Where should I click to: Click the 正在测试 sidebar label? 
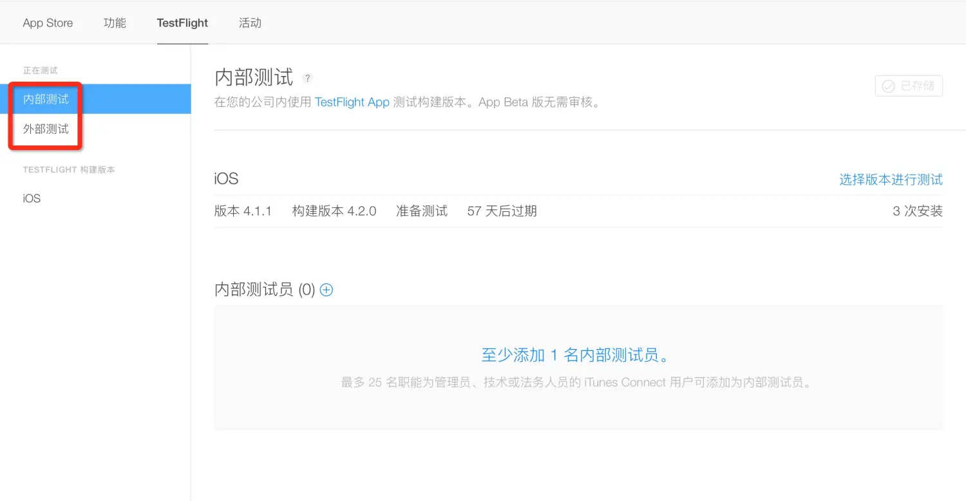[x=41, y=70]
